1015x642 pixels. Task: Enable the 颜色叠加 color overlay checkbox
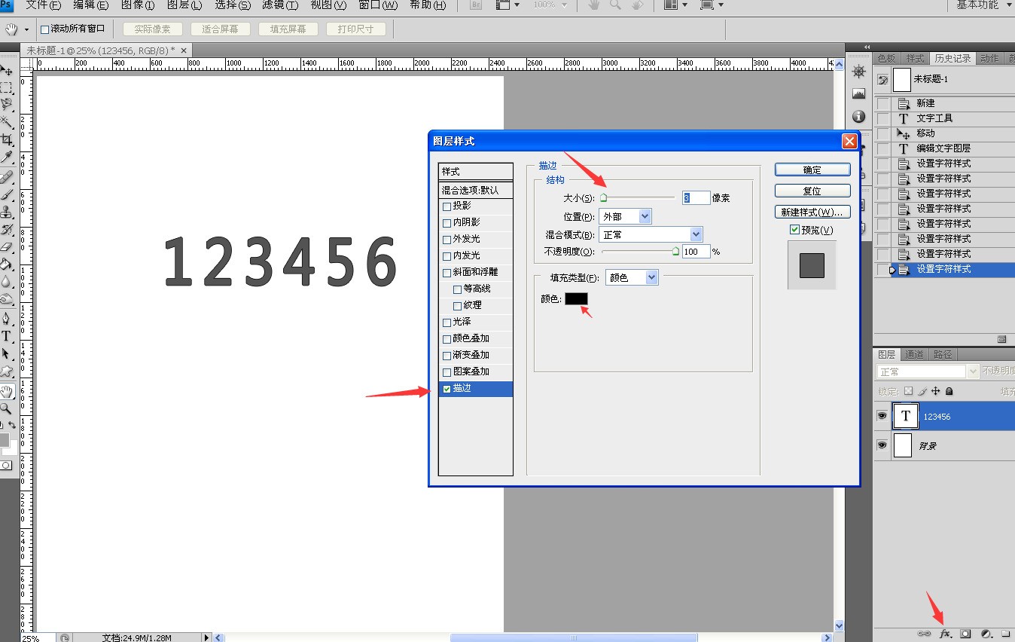pos(447,338)
